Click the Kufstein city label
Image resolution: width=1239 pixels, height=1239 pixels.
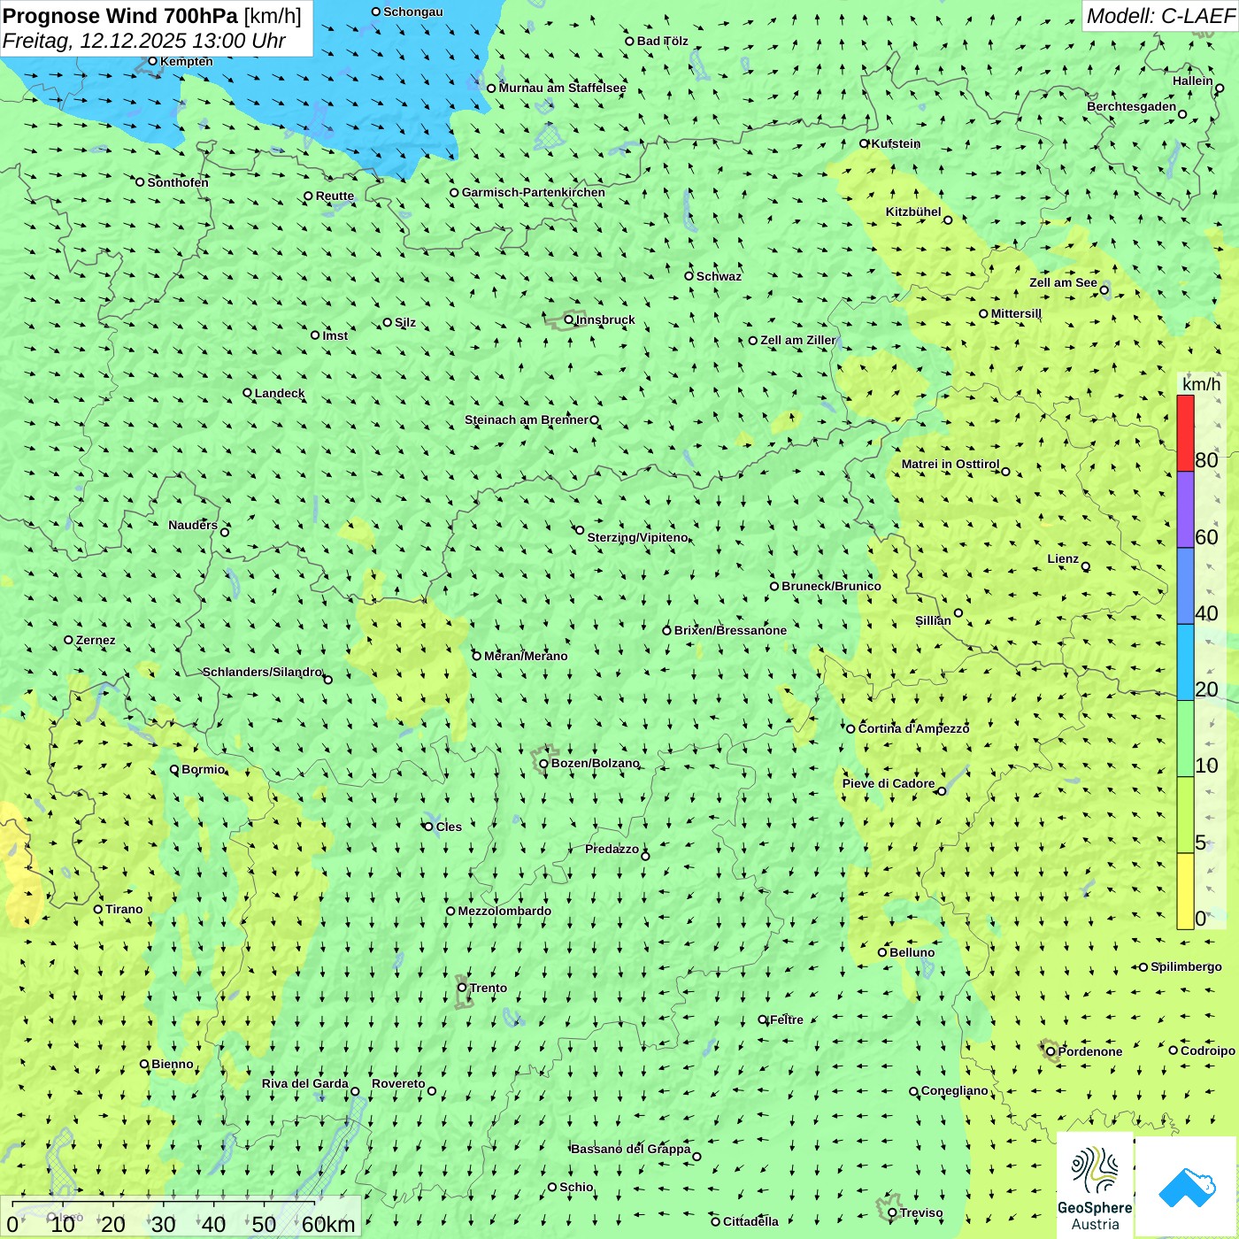[896, 143]
